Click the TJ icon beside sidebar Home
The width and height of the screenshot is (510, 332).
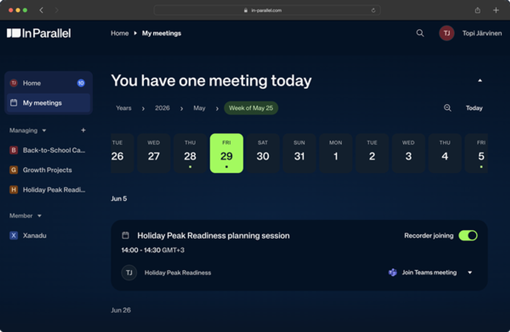click(x=14, y=83)
